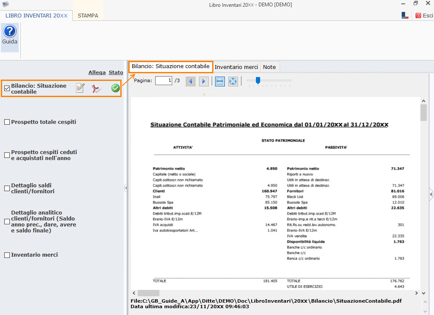434x315 pixels.
Task: Open the Note tab
Action: tap(269, 67)
